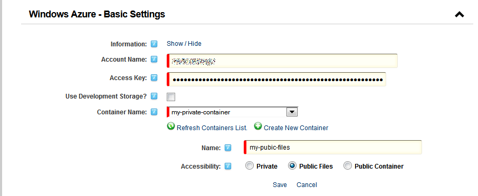This screenshot has width=478, height=196.
Task: Click the help icon for Accessibility
Action: (228, 166)
